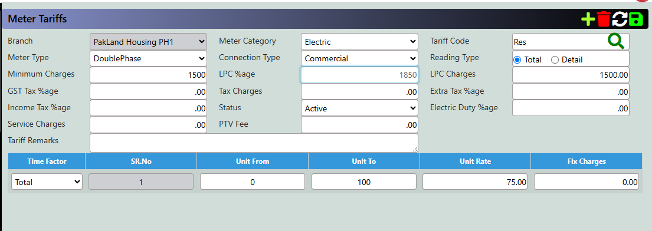This screenshot has width=652, height=231.
Task: Click the Unit From column header
Action: (253, 161)
